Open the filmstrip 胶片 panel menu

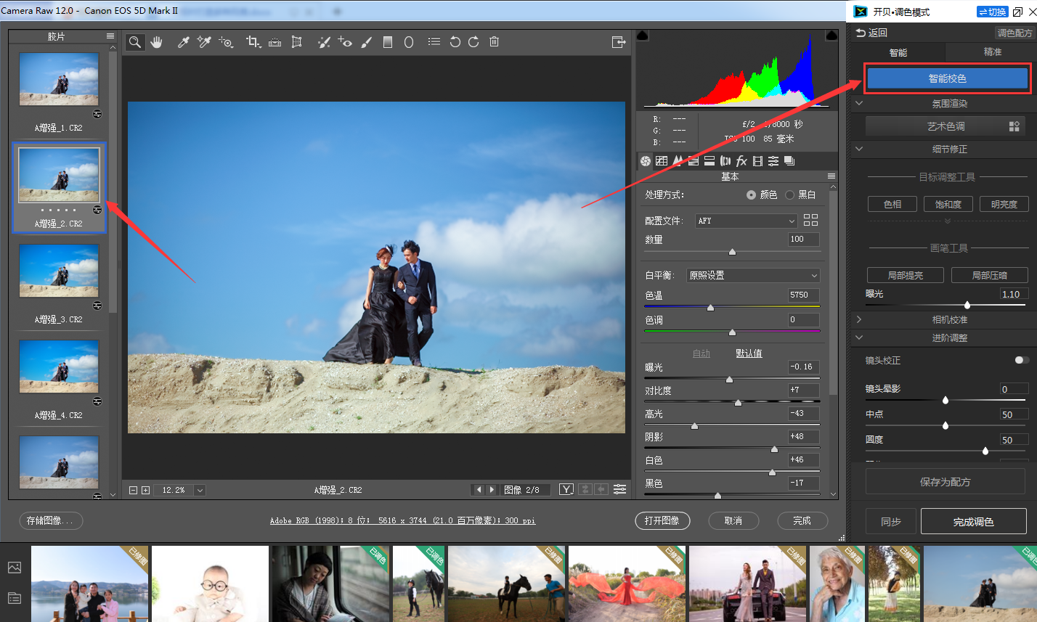click(110, 36)
